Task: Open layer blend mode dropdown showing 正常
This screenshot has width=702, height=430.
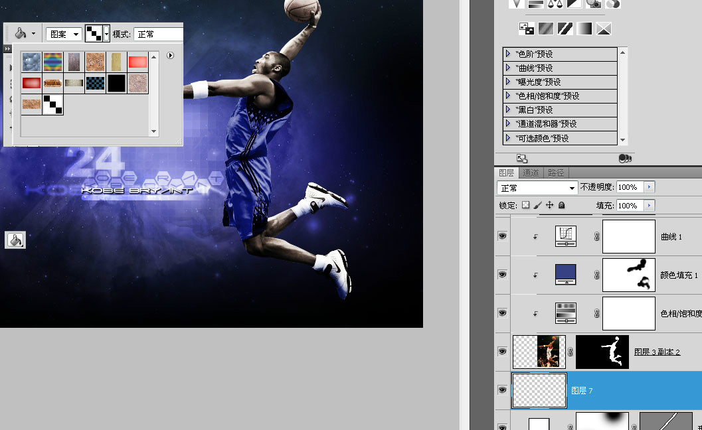Action: (537, 188)
